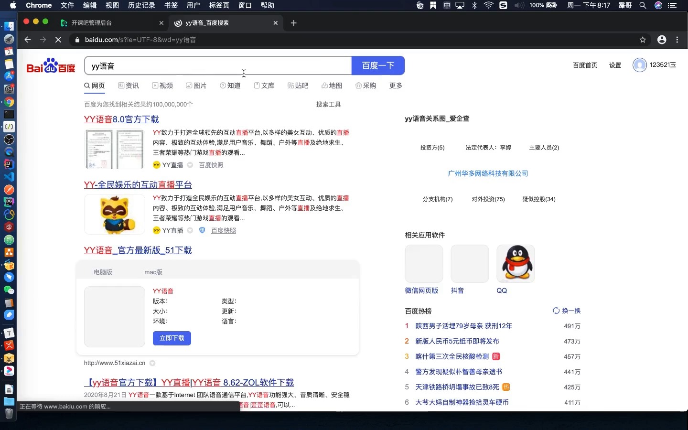
Task: Select the 贴吧 search category
Action: coord(298,86)
